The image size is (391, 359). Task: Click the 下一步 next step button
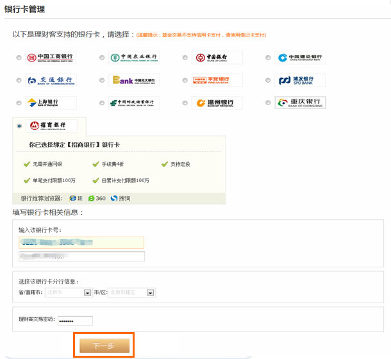(104, 346)
